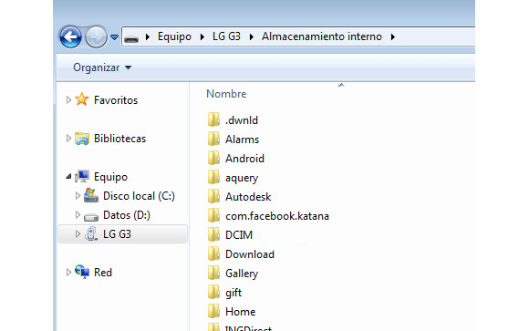This screenshot has width=529, height=331.
Task: Select the .dwnld folder name
Action: coord(242,120)
